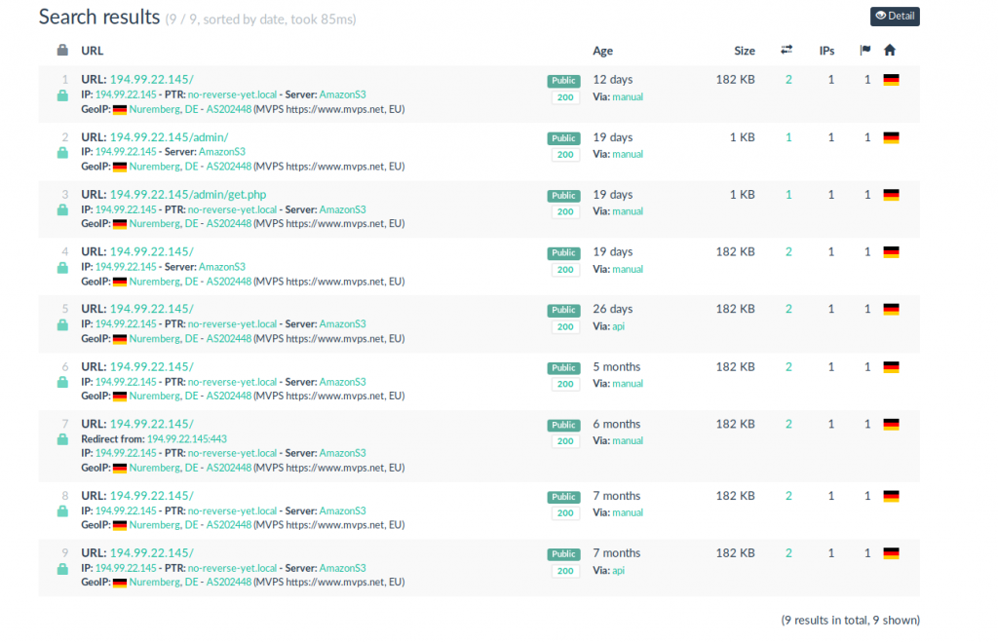
Task: Click '1 KB' size in result 2
Action: [x=742, y=137]
